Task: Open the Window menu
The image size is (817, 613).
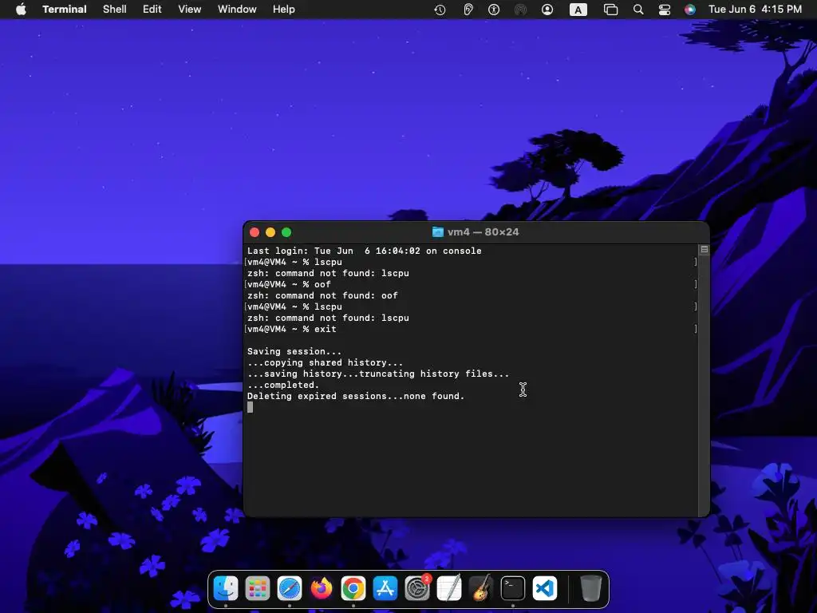Action: point(237,10)
